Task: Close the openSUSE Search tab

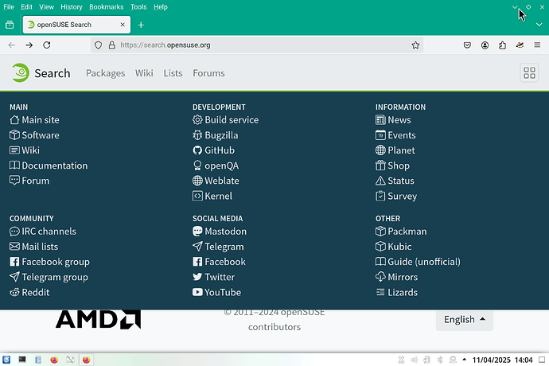Action: 123,25
